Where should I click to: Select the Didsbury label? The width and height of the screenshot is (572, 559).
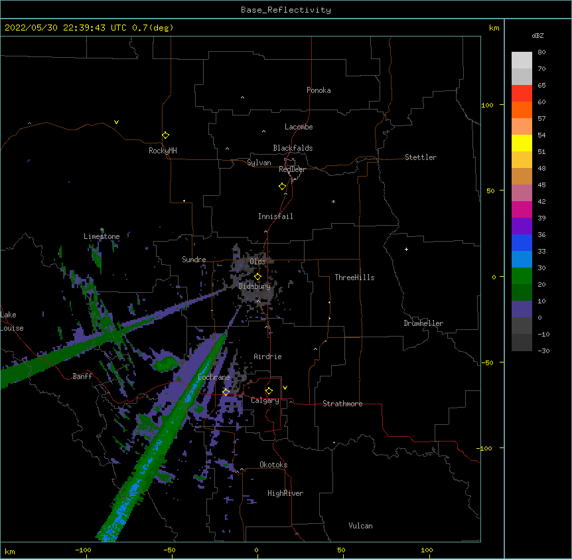(x=255, y=286)
